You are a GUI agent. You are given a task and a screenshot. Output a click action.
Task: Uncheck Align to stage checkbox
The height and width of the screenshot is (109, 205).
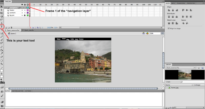click(x=169, y=28)
